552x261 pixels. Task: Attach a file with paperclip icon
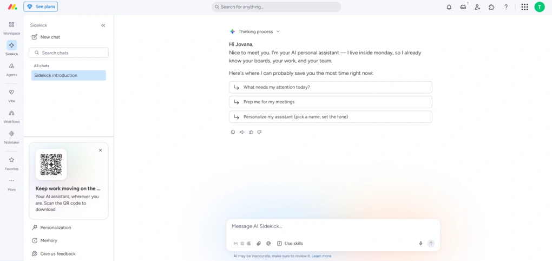[259, 243]
